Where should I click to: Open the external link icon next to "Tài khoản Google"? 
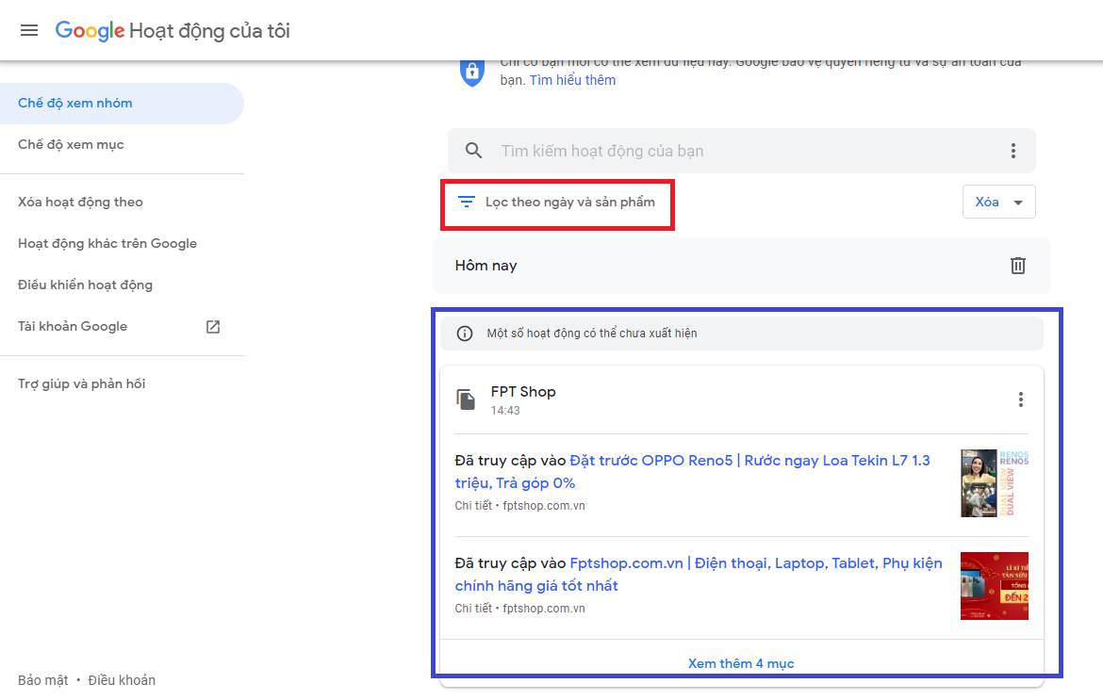click(x=212, y=326)
